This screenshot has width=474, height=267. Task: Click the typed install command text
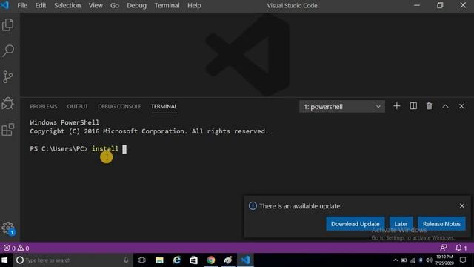point(105,148)
